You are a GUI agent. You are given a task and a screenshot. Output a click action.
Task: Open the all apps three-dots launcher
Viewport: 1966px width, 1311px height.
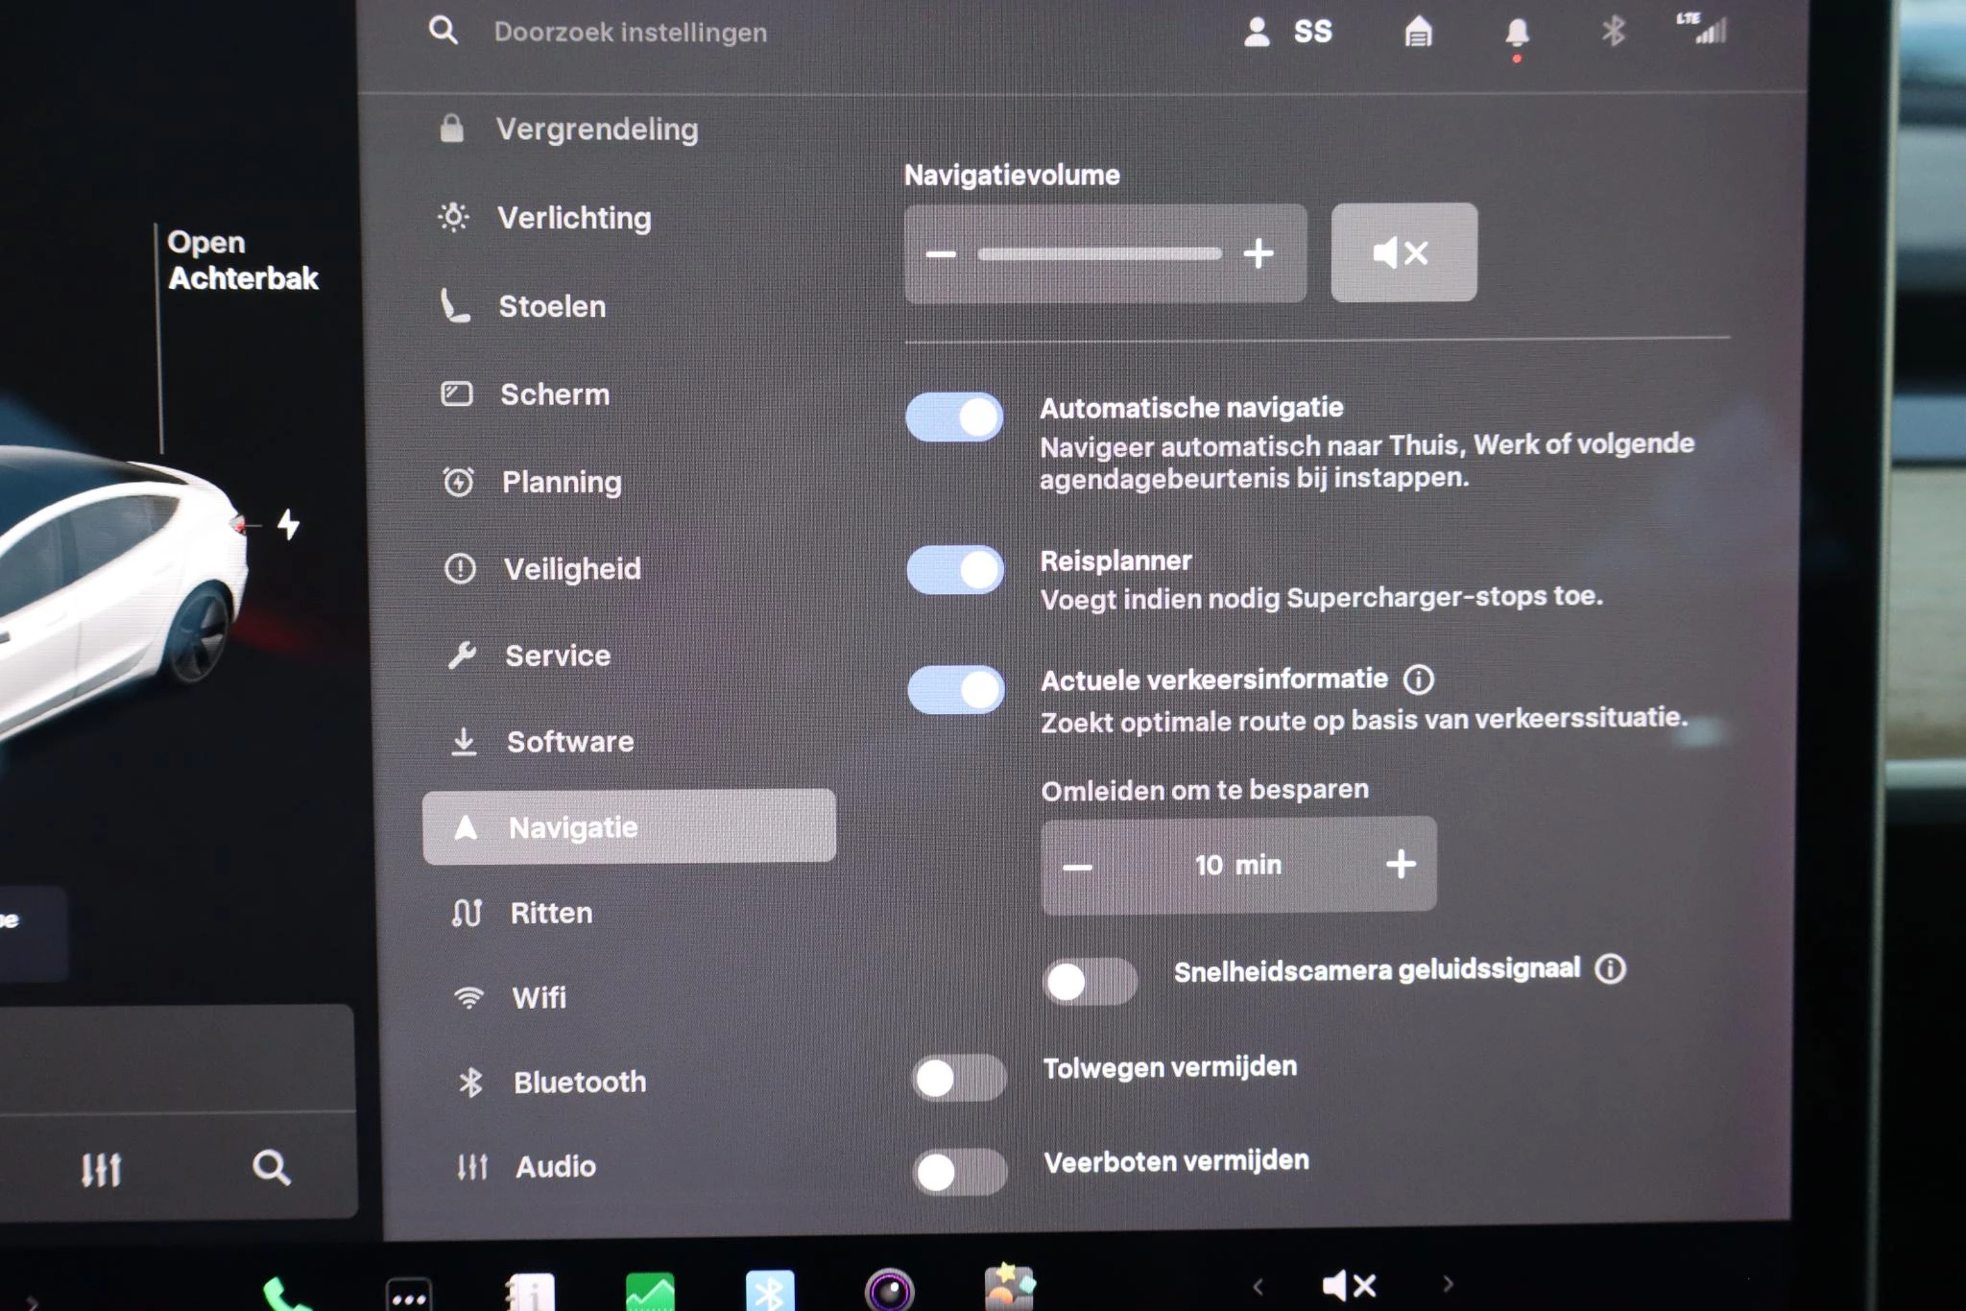[409, 1296]
